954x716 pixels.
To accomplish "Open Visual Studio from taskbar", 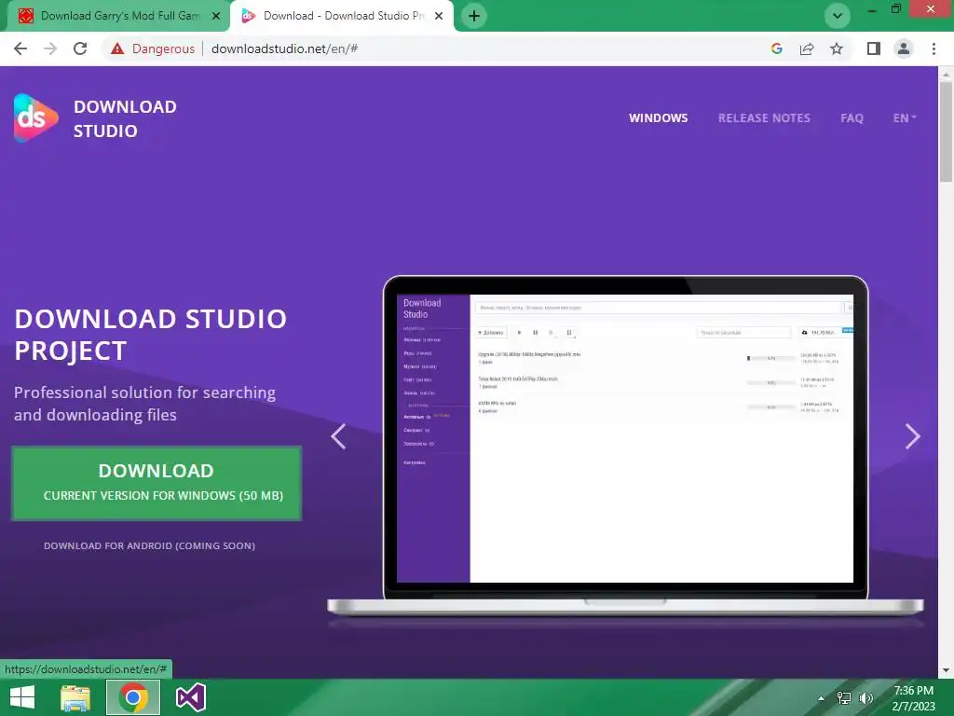I will click(190, 697).
